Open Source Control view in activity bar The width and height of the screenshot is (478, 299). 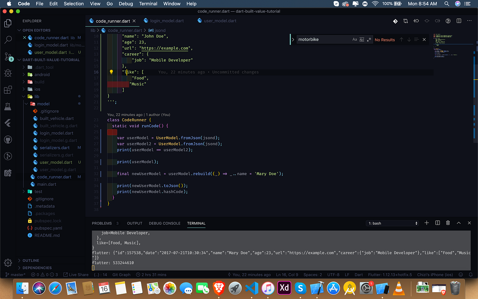pyautogui.click(x=8, y=56)
